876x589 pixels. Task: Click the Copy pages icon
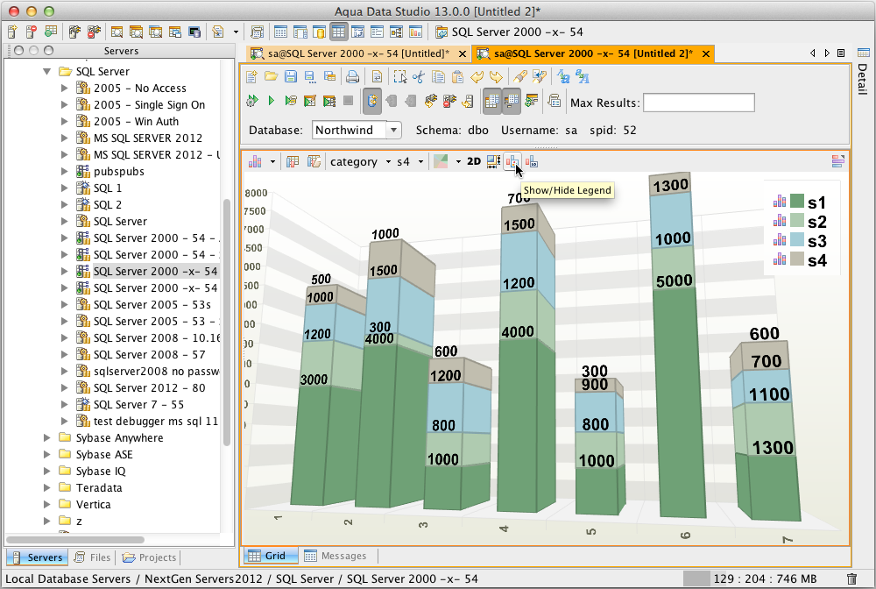439,76
